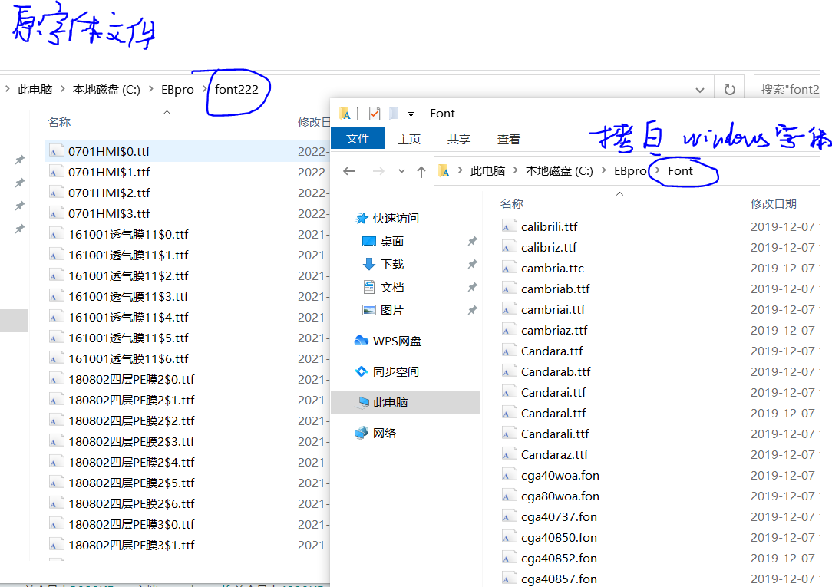Sort by 修改日期 column in Font window

[773, 203]
